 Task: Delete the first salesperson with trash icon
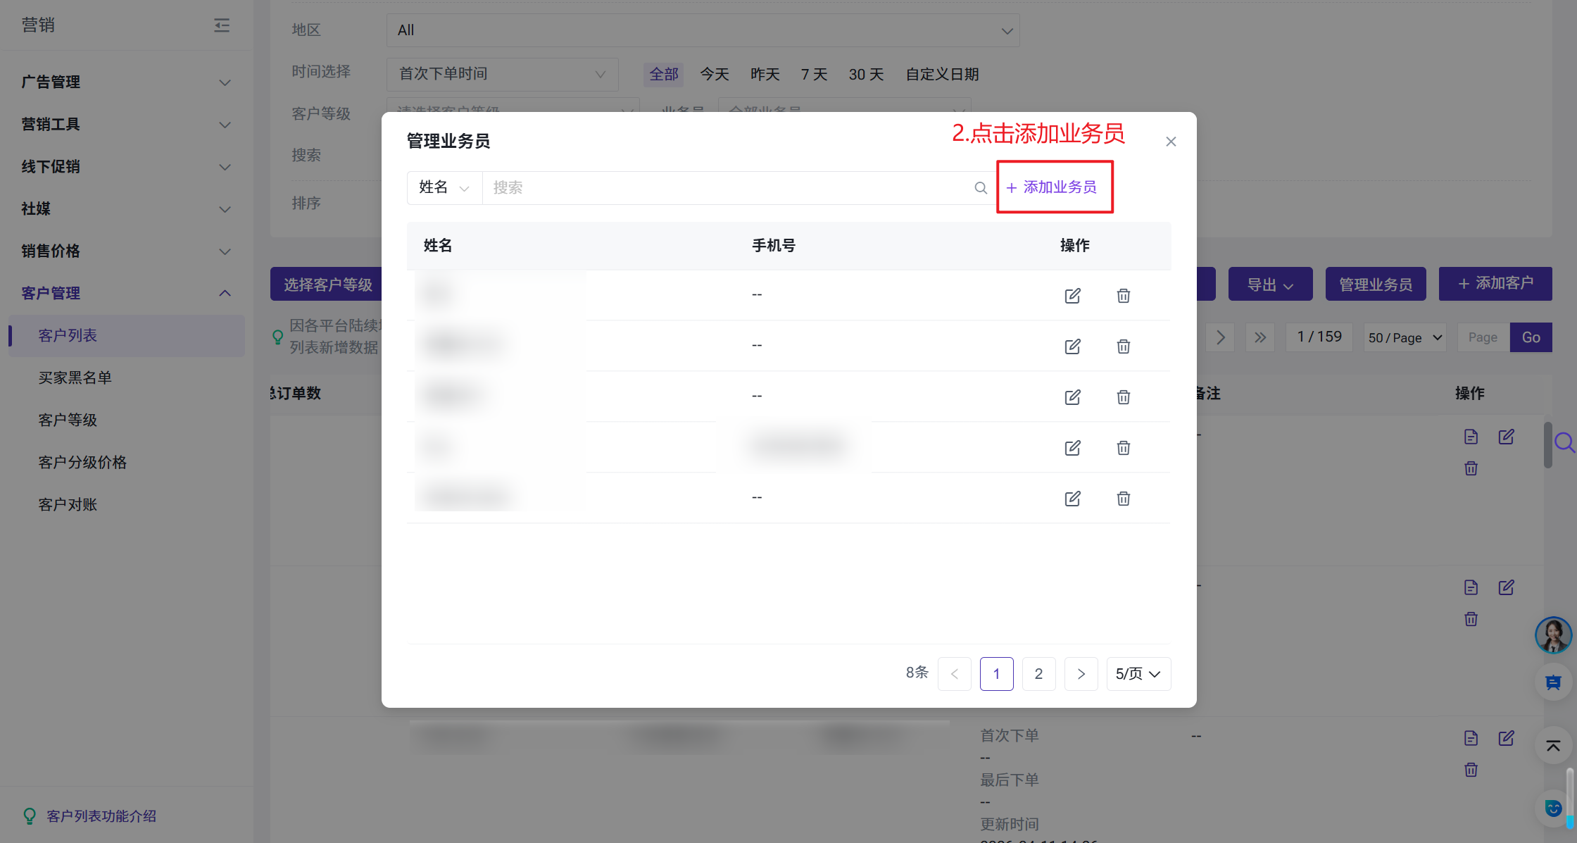(1123, 296)
